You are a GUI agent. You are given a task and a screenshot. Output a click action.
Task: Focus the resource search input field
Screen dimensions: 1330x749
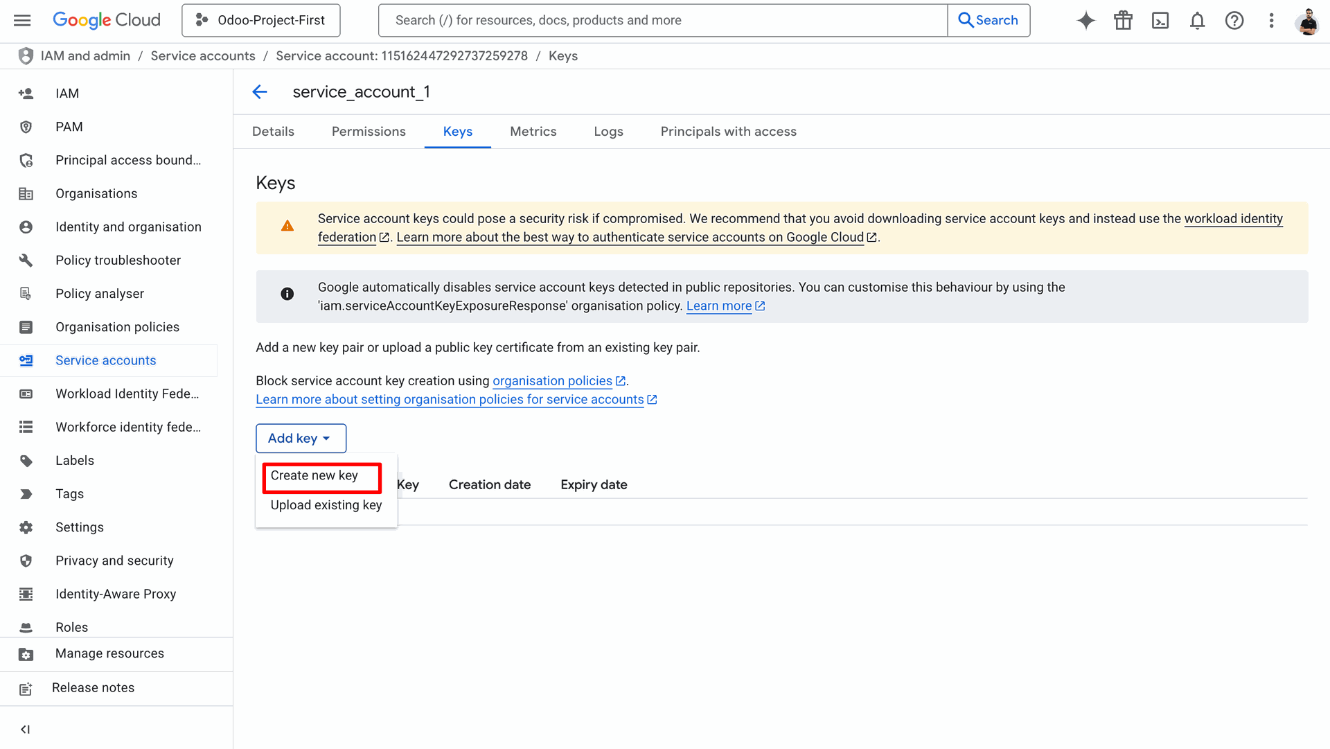(662, 20)
